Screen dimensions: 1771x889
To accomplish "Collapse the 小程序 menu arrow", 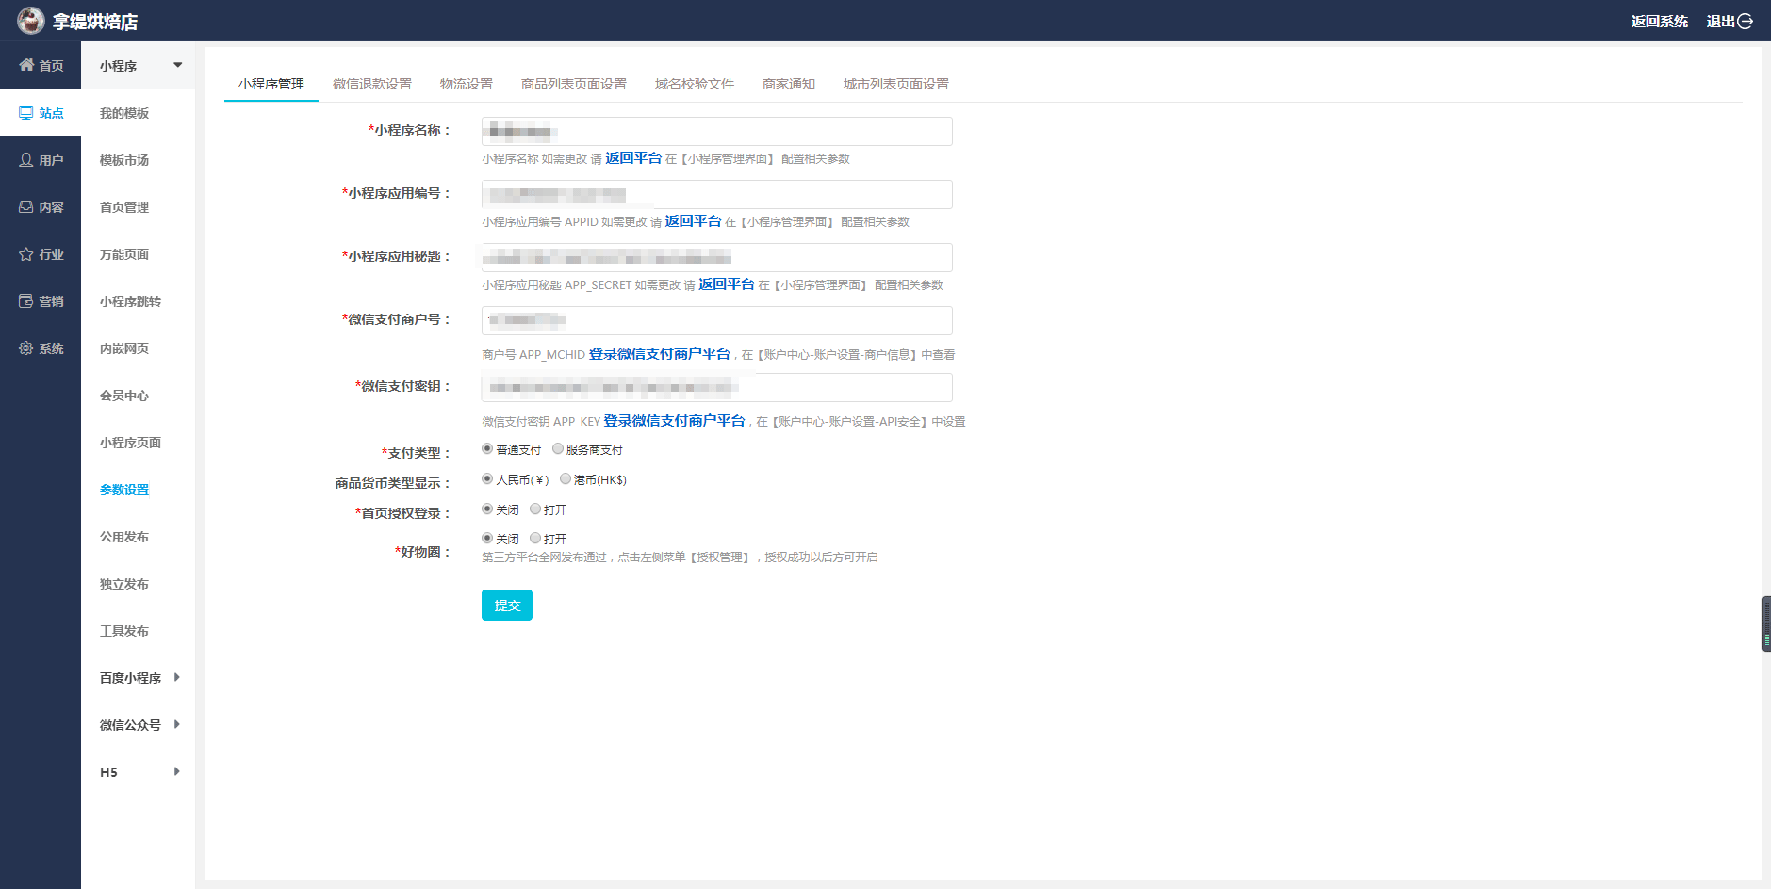I will point(177,65).
